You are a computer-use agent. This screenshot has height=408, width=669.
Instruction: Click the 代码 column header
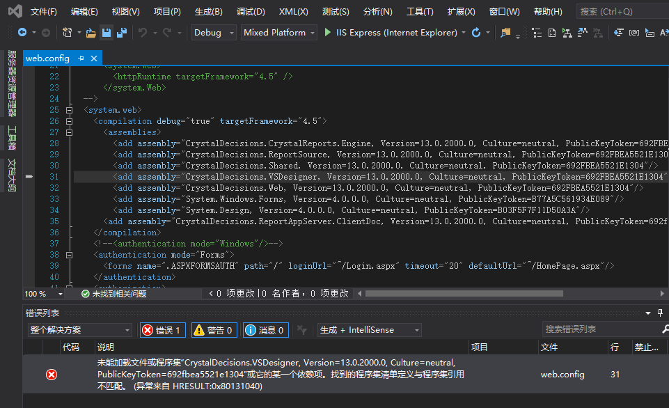(x=71, y=347)
